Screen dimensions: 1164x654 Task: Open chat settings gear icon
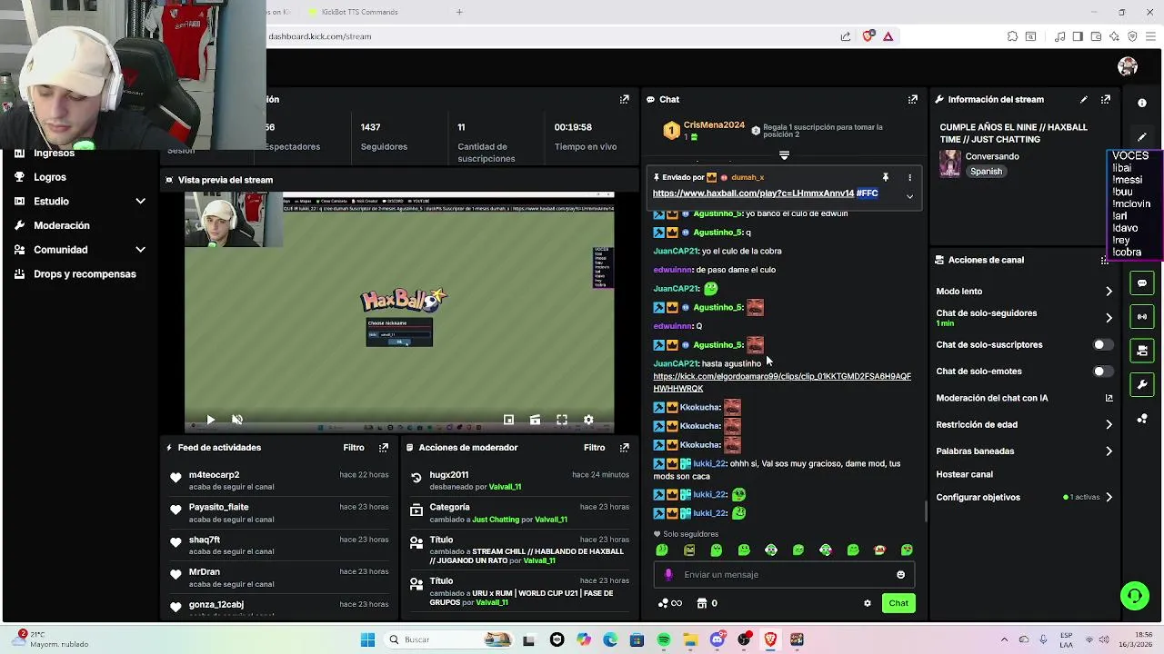867,603
